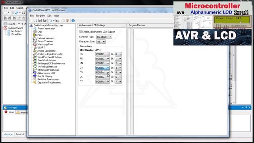Select Chip in wizard tree
Screen dimensions: 254x143
(x=40, y=32)
